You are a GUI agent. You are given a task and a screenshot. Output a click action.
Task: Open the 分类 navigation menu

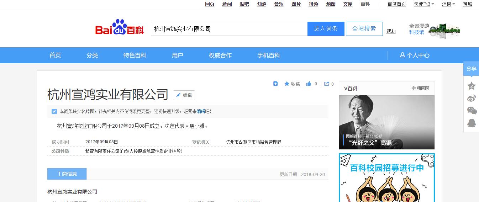click(x=92, y=55)
